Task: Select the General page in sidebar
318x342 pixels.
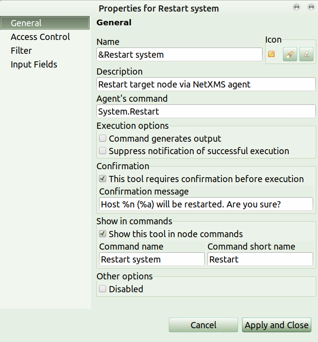Action: click(x=26, y=23)
